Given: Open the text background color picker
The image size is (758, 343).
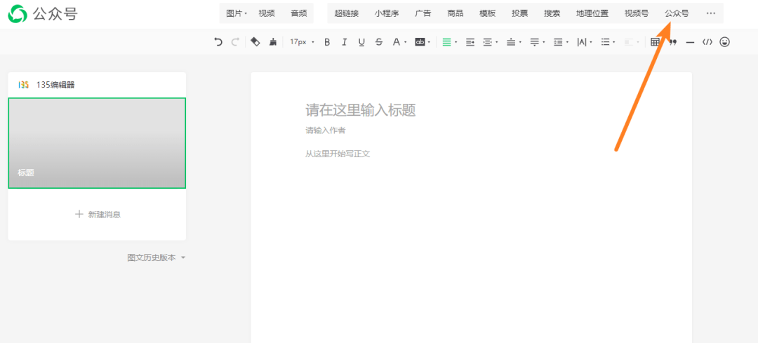Looking at the screenshot, I should (x=423, y=42).
